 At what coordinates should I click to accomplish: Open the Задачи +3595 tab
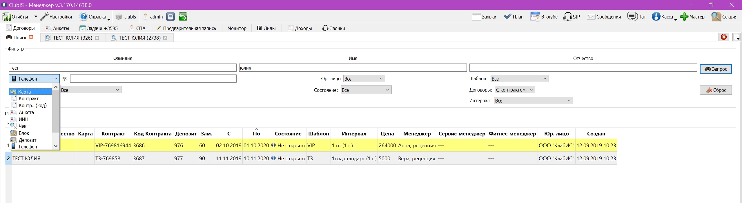(x=99, y=28)
